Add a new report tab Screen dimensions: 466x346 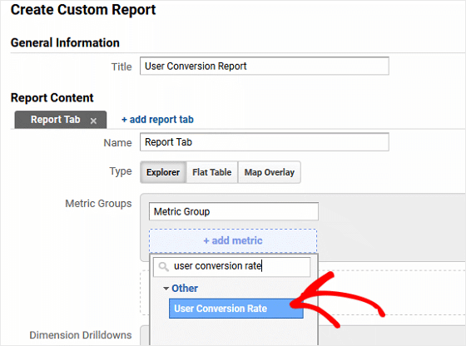(157, 120)
